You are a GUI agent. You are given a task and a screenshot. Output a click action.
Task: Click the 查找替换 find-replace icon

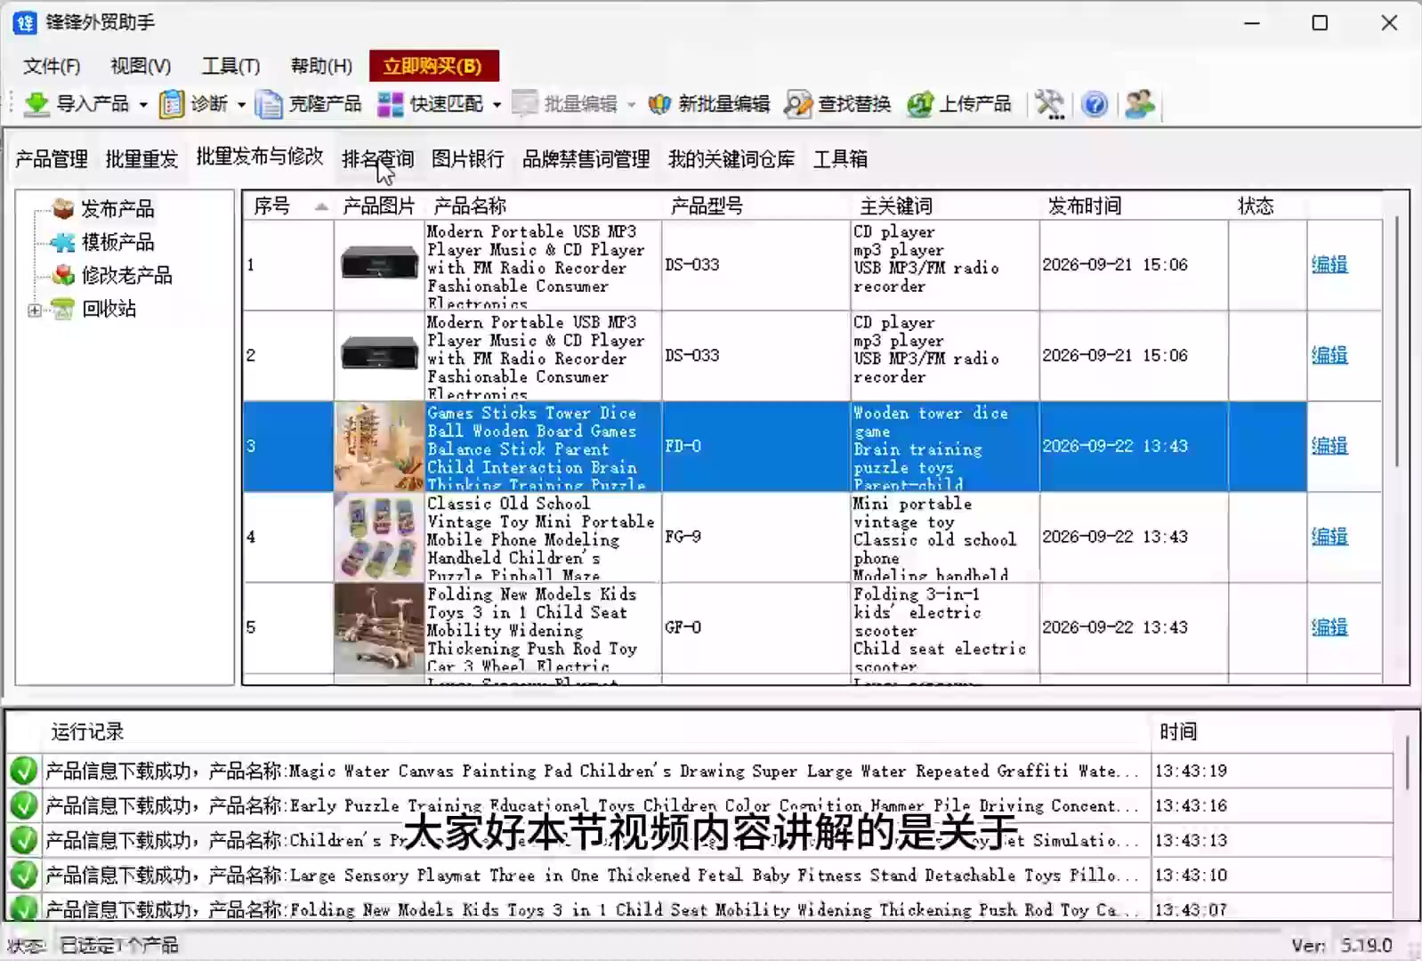click(x=798, y=104)
